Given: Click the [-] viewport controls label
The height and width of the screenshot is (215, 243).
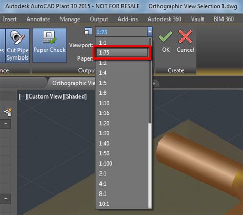Looking at the screenshot, I should [23, 96].
